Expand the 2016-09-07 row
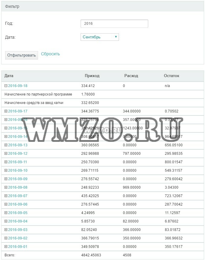Screen dimensions: 205x260 (6, 196)
